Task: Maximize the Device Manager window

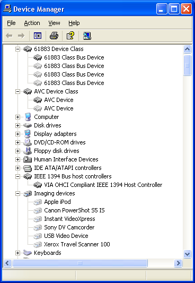Action: coord(174,9)
